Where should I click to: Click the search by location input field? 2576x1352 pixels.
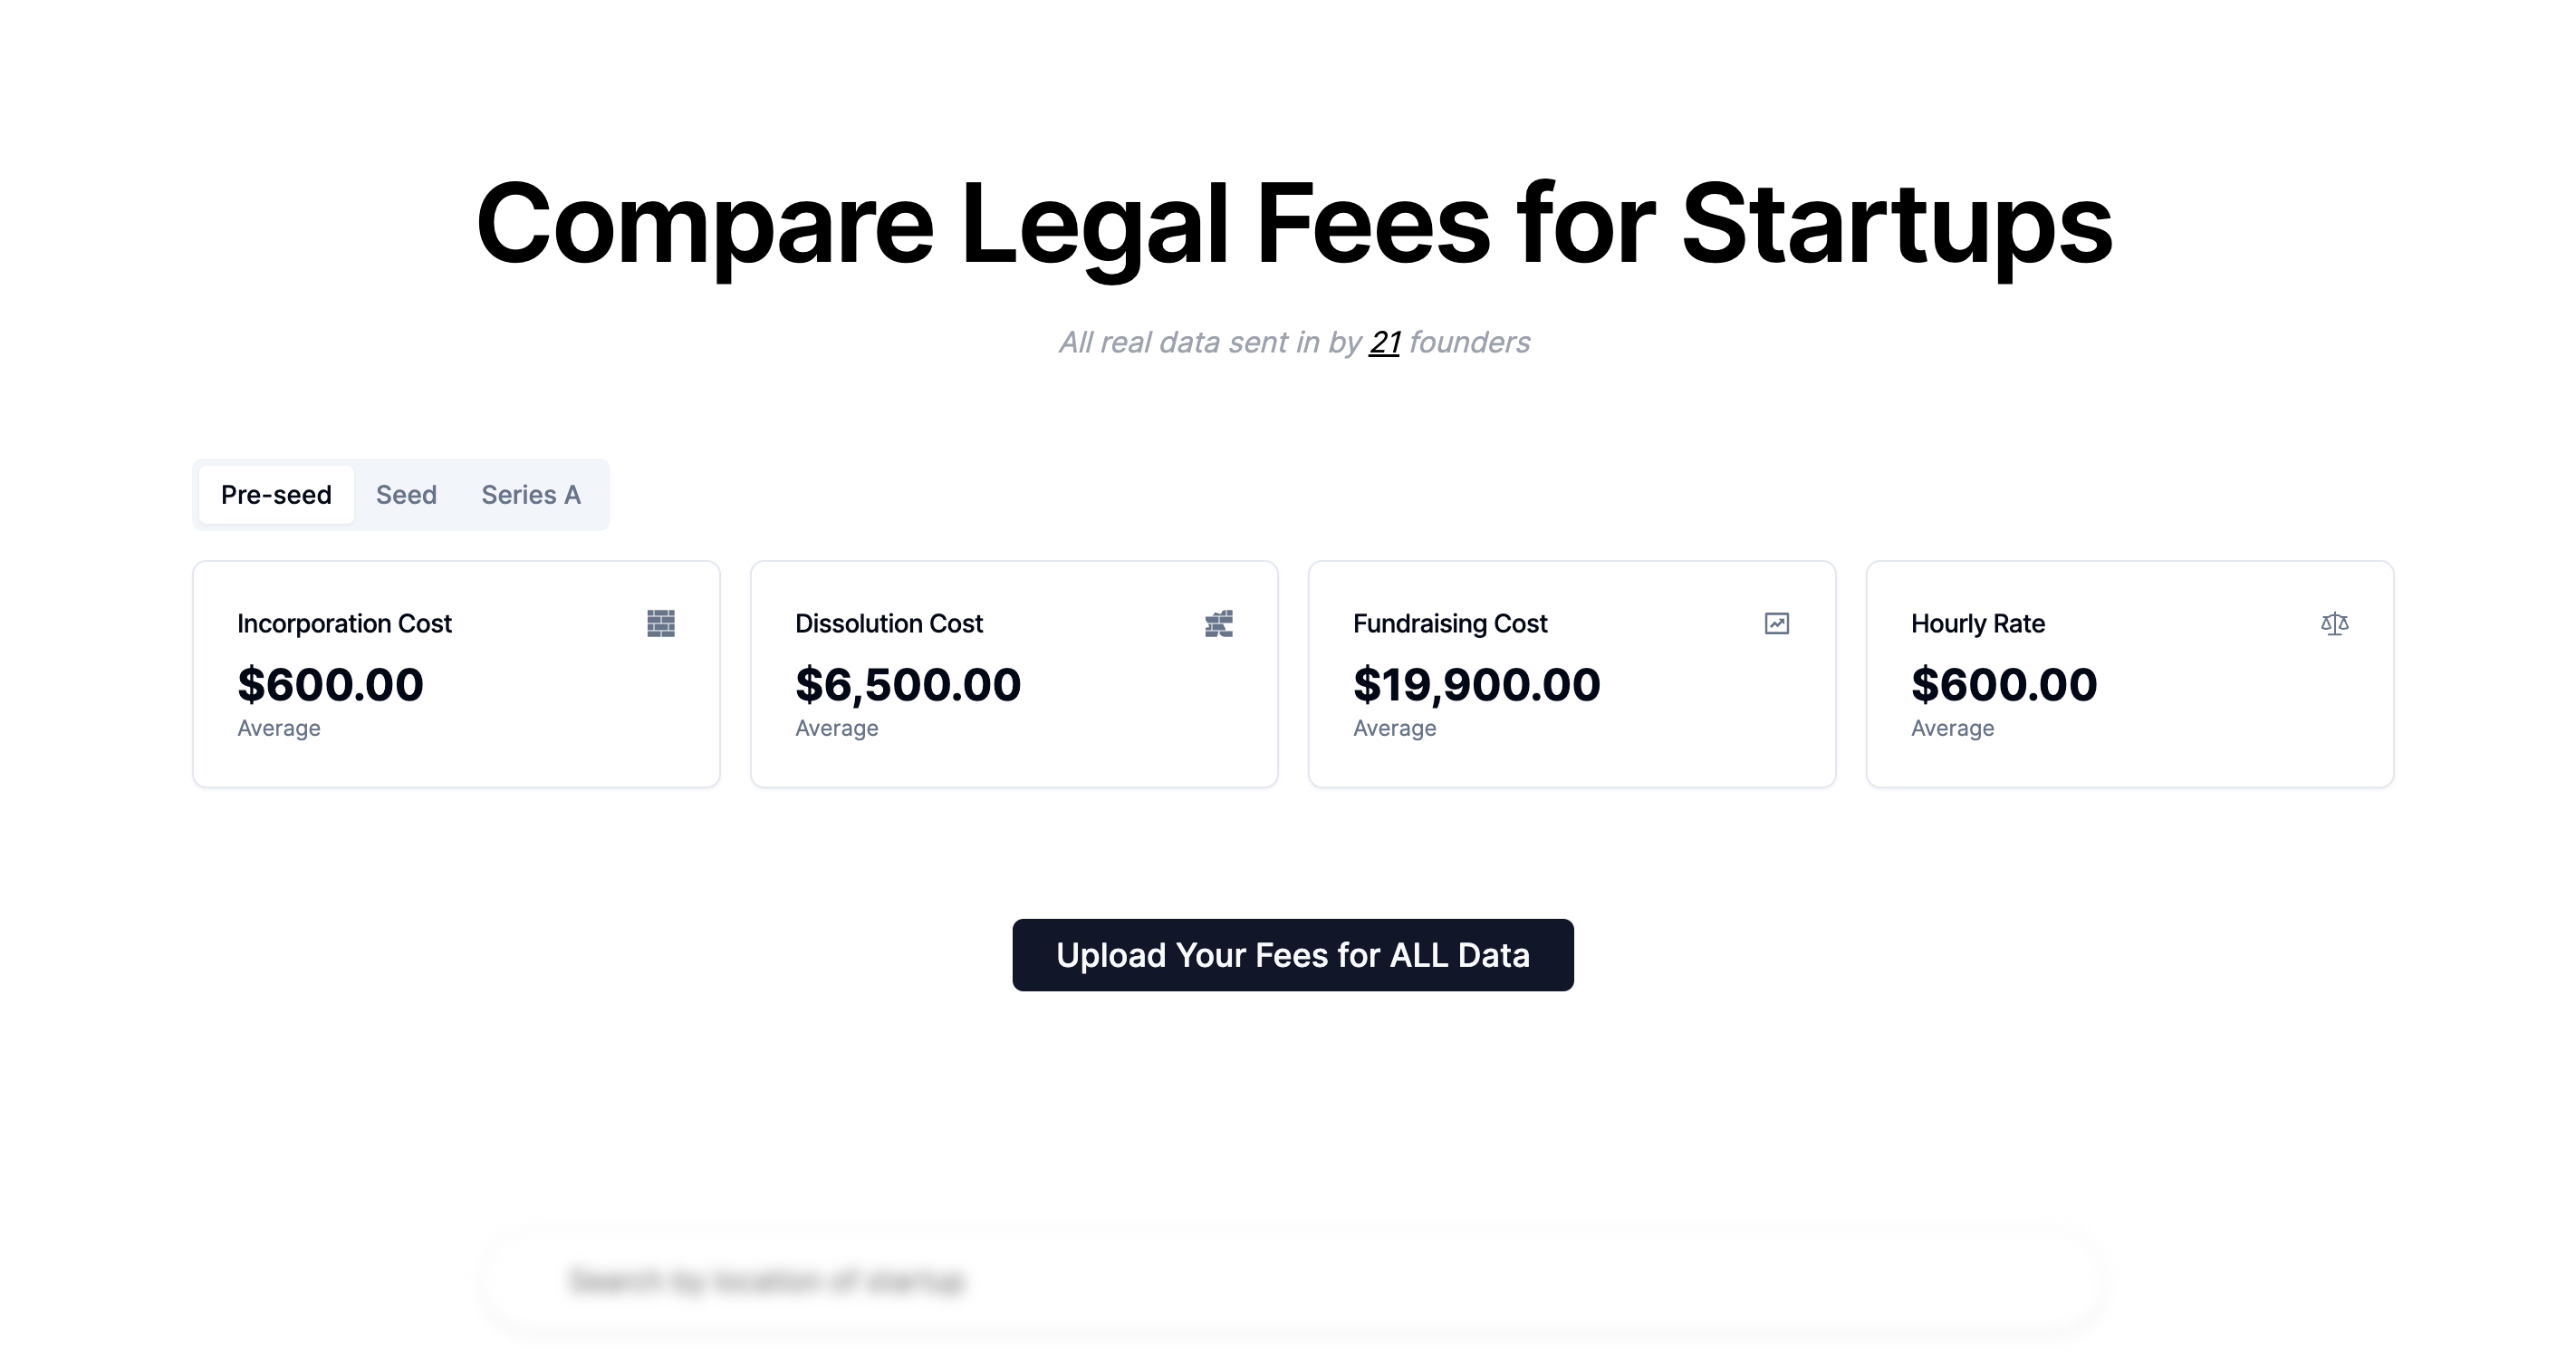(x=1288, y=1280)
